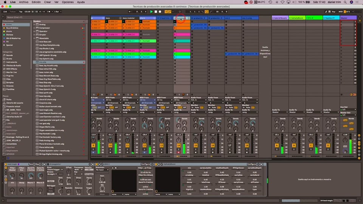Start playback with the green Play button
Viewport: 363px width, 204px height.
pyautogui.click(x=151, y=12)
